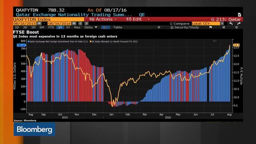
Task: Click the small legend options icon in chart
Action: pos(215,41)
